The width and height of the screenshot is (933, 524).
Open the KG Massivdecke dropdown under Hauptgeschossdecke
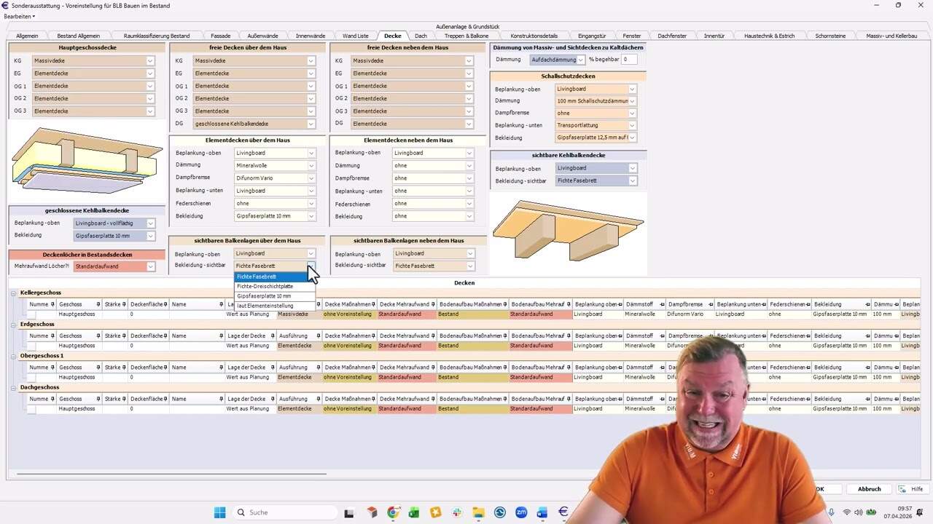coord(149,60)
